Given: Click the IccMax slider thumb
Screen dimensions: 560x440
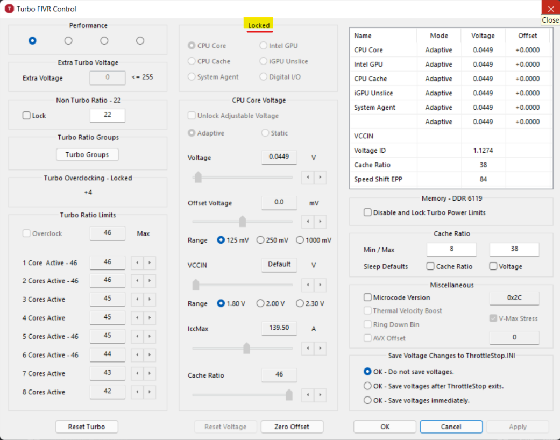Looking at the screenshot, I should click(246, 348).
